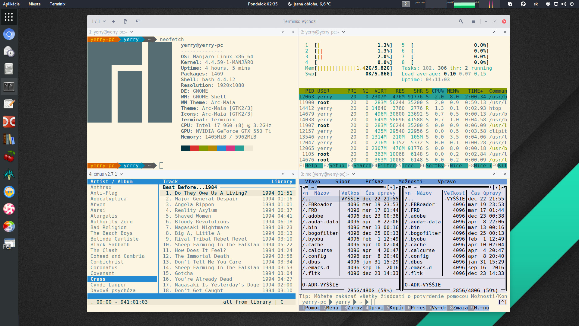Open the colorful ball icon in dock
The height and width of the screenshot is (326, 579).
[9, 226]
